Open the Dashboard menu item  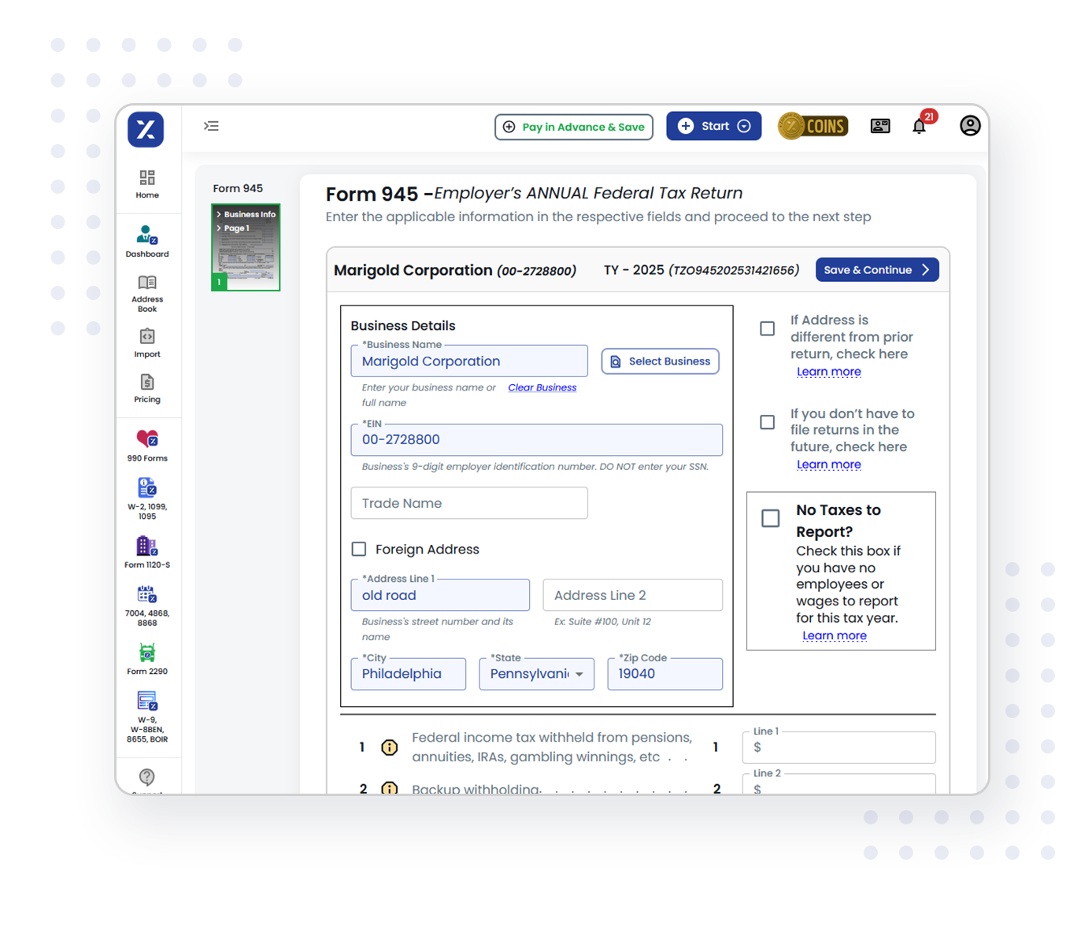147,241
